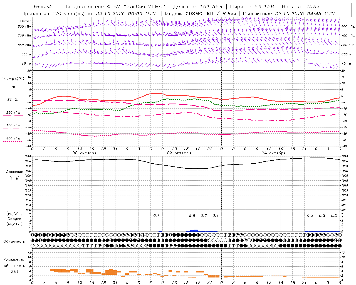Click the "2м" temperature legend entry
The height and width of the screenshot is (285, 356).
pyautogui.click(x=13, y=87)
